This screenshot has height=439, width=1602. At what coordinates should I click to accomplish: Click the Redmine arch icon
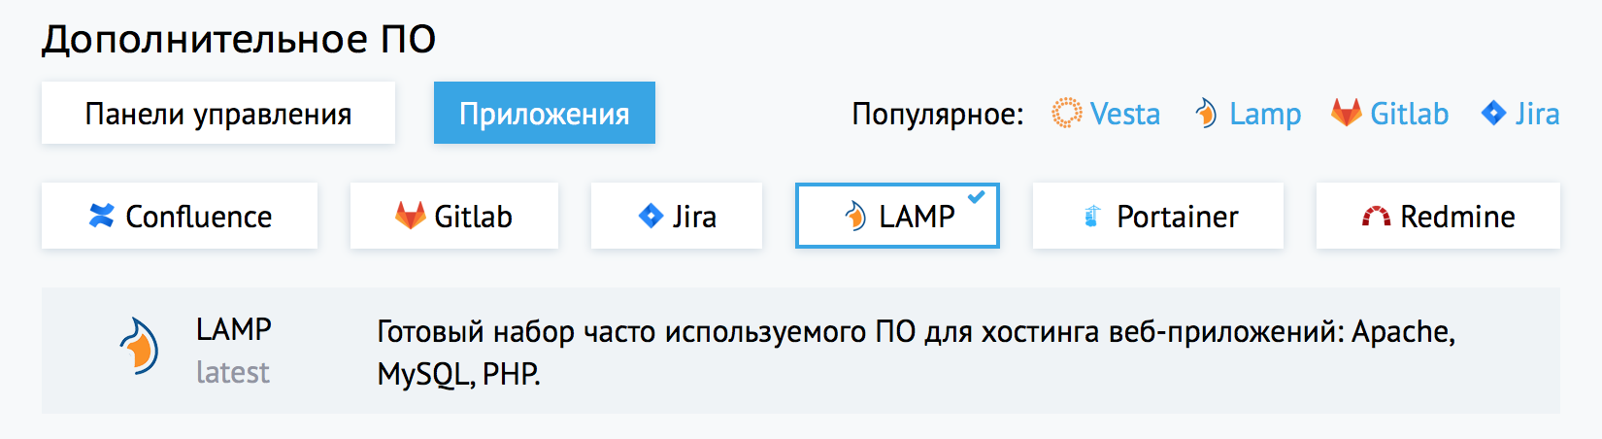[x=1376, y=216]
